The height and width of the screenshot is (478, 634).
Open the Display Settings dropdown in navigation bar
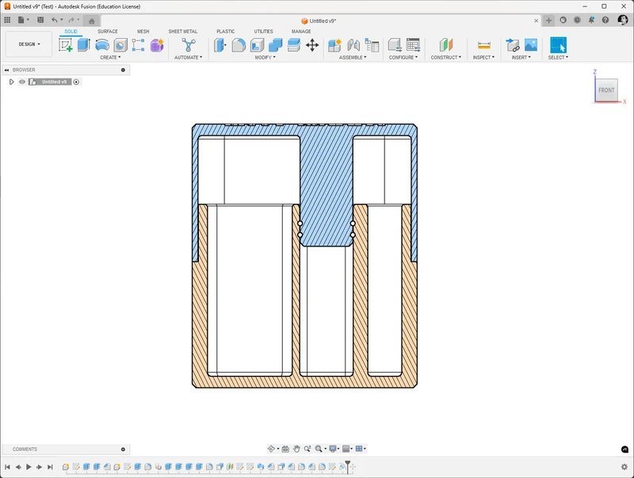coord(334,449)
